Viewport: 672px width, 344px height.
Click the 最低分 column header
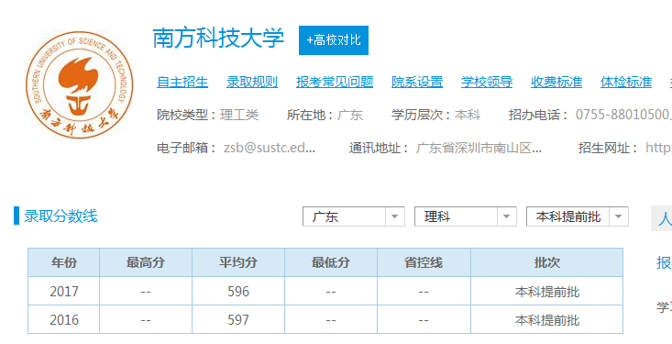pyautogui.click(x=331, y=262)
